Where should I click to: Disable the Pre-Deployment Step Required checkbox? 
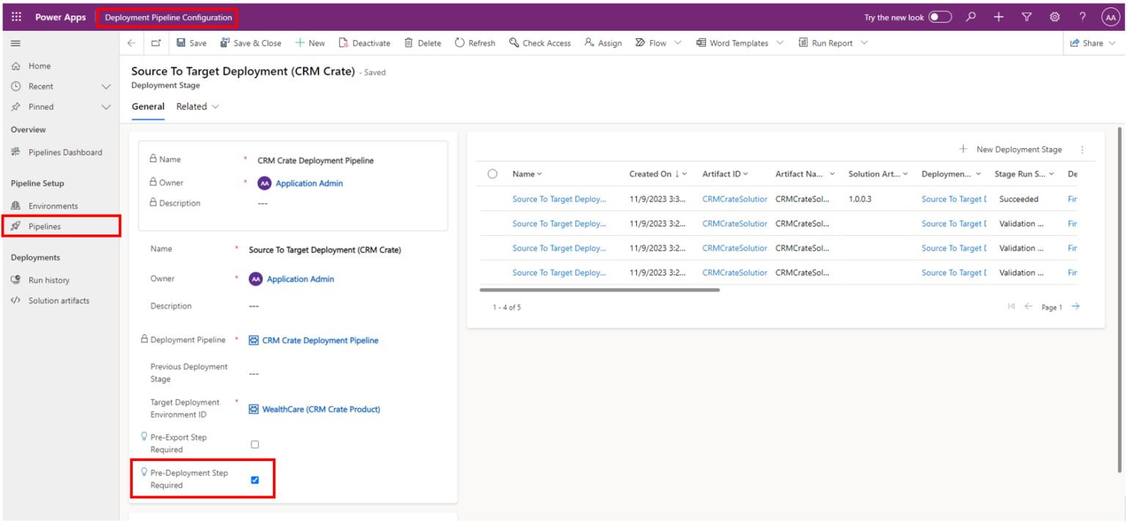pos(255,479)
